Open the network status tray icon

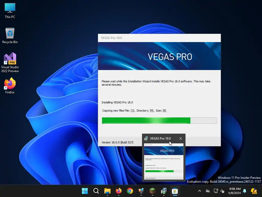point(216,191)
